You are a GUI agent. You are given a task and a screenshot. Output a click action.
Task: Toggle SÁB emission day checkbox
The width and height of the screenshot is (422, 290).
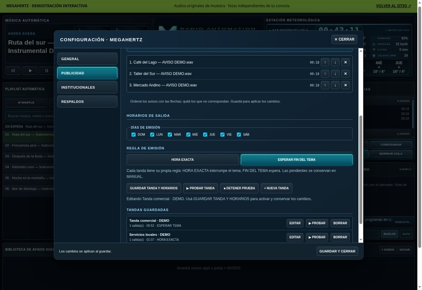[x=239, y=135]
